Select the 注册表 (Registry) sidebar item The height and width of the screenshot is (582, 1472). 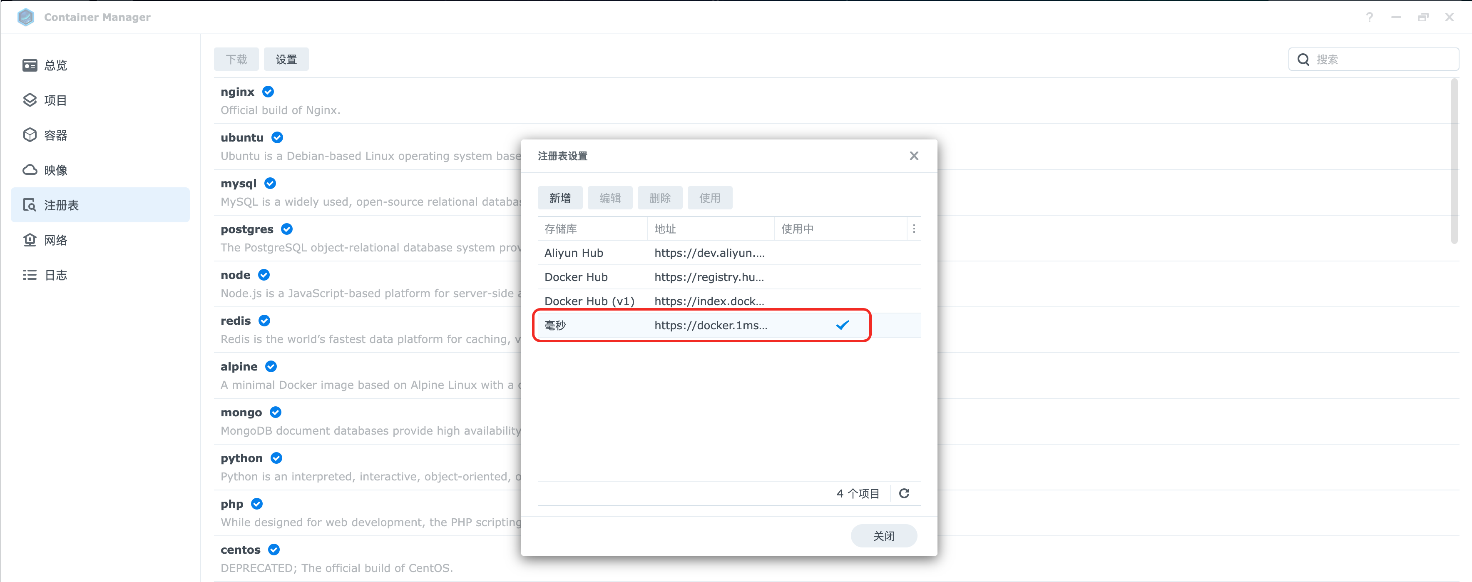100,205
